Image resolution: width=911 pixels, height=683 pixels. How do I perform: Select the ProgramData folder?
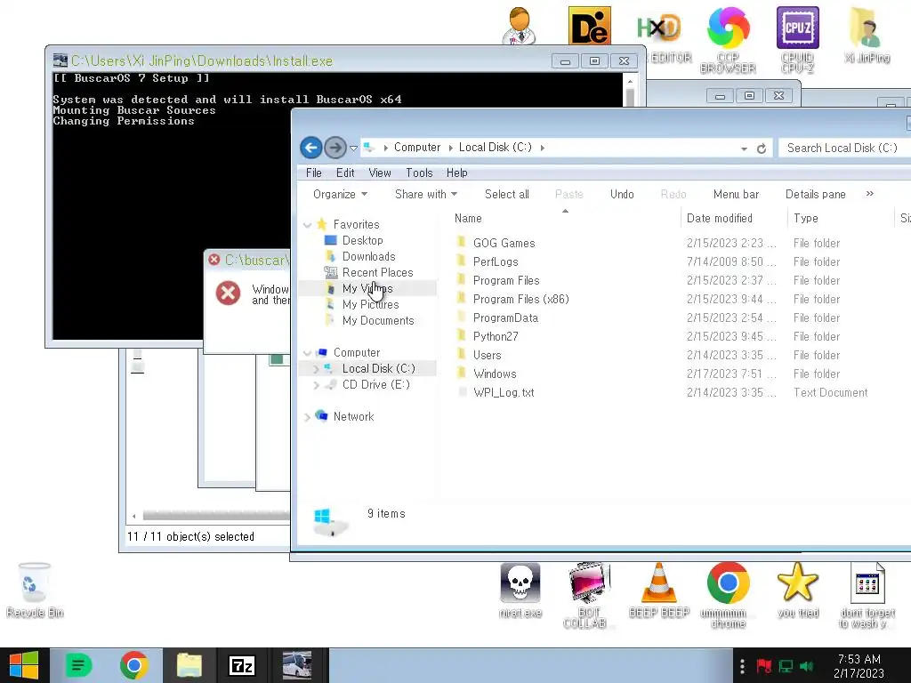click(x=505, y=317)
